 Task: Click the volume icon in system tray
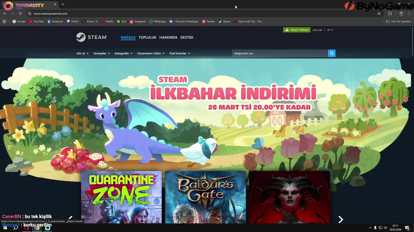[386, 227]
